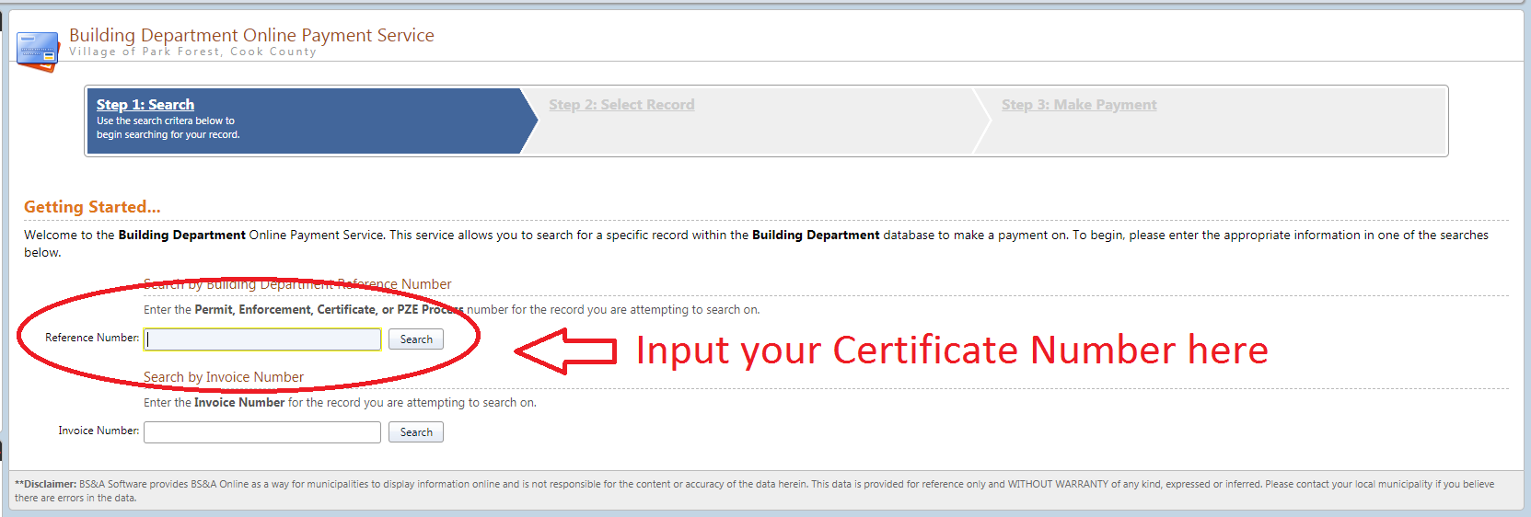The height and width of the screenshot is (517, 1531).
Task: Click the Step 1 search criteria description
Action: [168, 128]
